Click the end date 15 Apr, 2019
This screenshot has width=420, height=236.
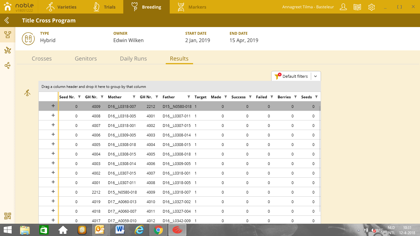point(244,40)
